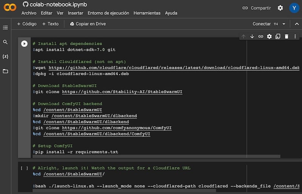Screen dimensions: 302x194
Task: Click the Compartir button
Action: [x=257, y=8]
